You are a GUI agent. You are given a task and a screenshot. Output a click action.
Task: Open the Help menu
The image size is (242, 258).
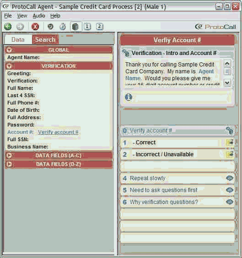pyautogui.click(x=55, y=16)
